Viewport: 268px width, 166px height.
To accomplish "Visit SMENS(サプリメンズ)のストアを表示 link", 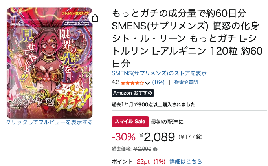I will click(x=159, y=73).
